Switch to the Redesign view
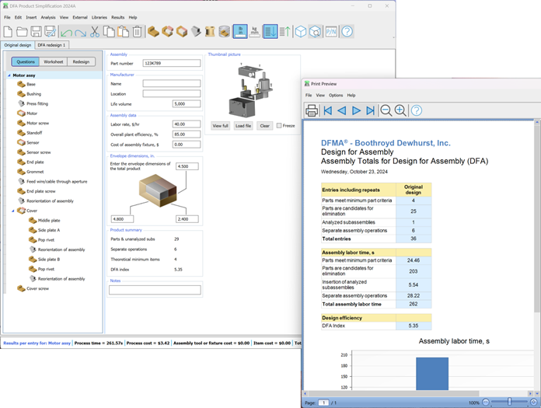Viewport: 541px width, 408px height. point(81,61)
